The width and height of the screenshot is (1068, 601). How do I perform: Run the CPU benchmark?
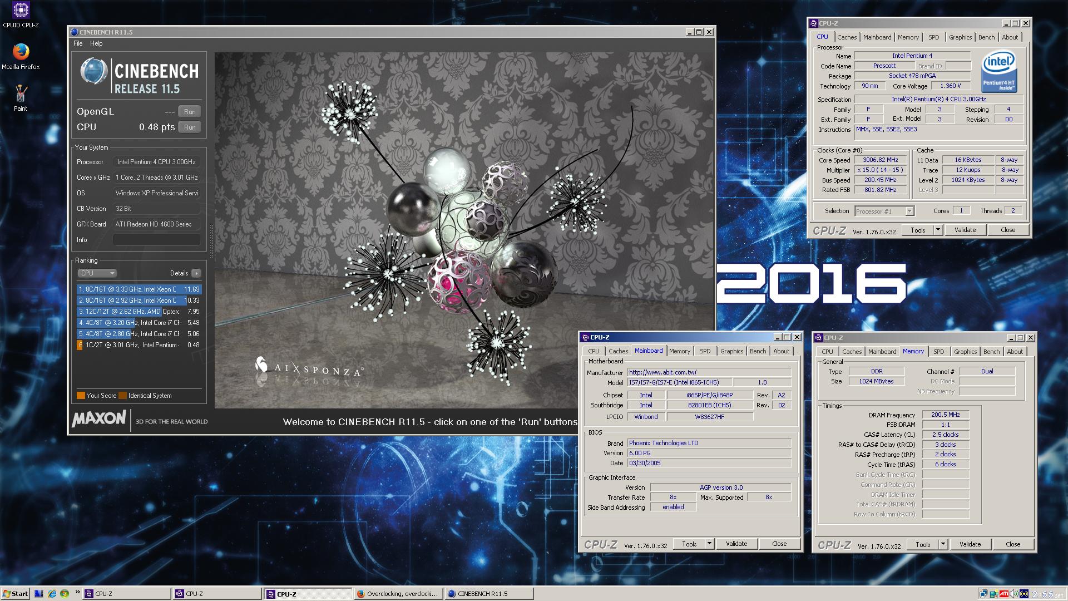(x=190, y=127)
